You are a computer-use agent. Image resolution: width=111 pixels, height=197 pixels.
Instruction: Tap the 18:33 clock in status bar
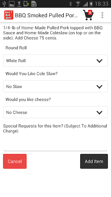click(x=101, y=4)
